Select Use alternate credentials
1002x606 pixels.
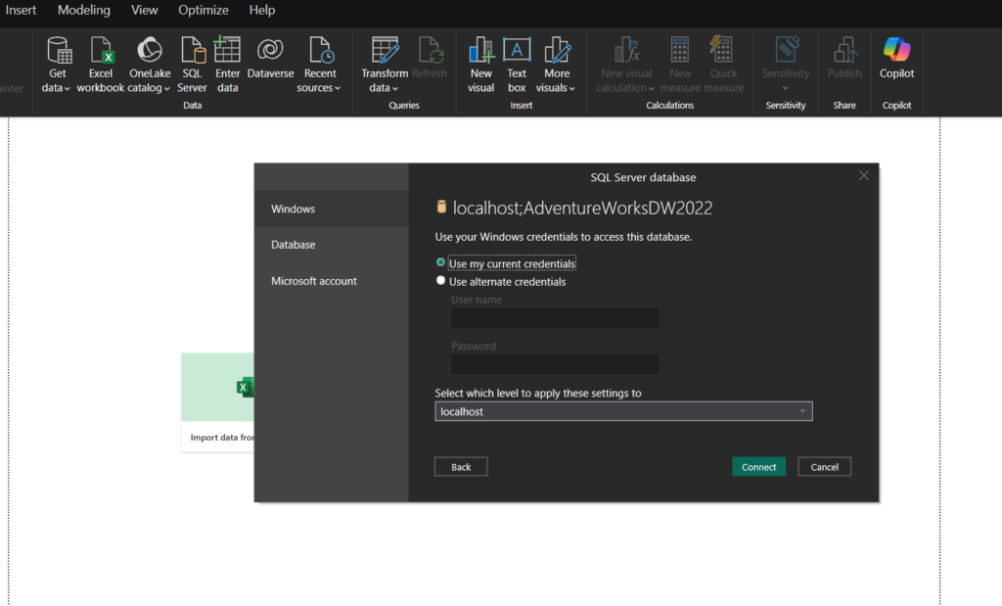440,281
